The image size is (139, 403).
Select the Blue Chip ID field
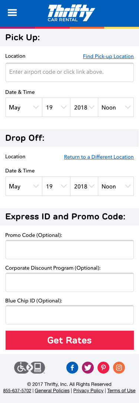coord(70,315)
